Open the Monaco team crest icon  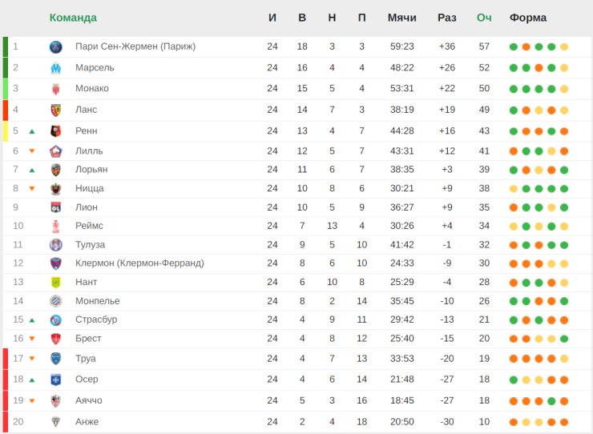click(55, 89)
